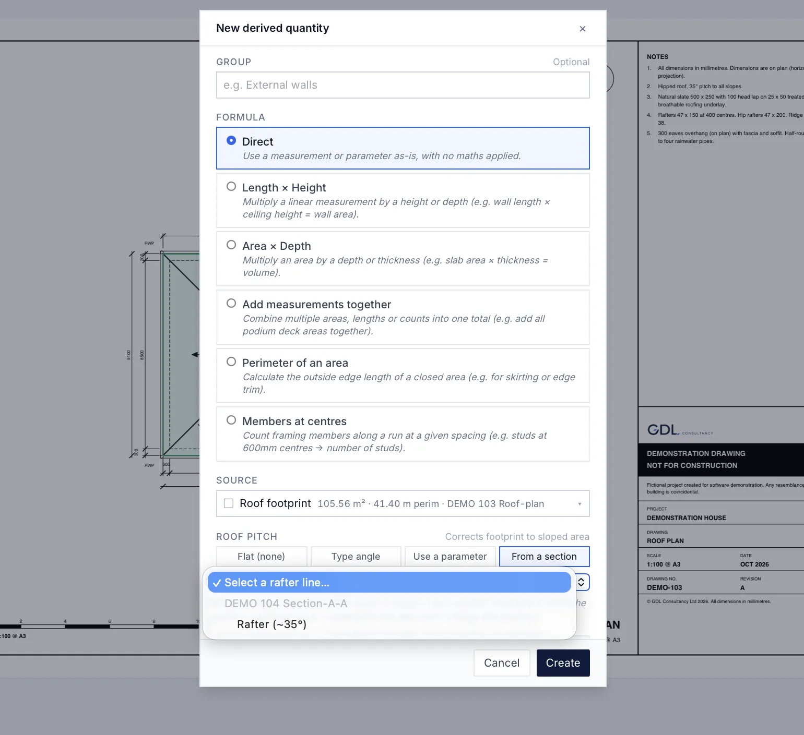804x735 pixels.
Task: Click the Group input field
Action: point(403,85)
